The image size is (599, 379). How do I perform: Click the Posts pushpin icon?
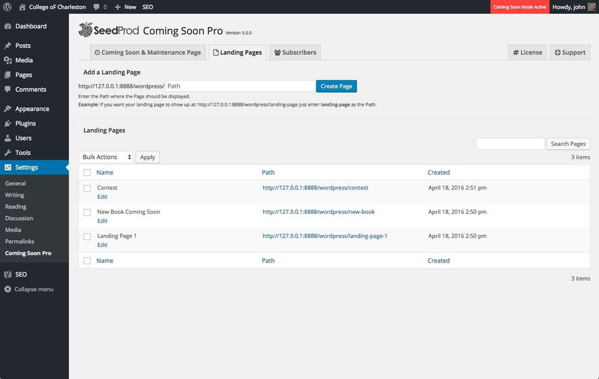point(7,46)
